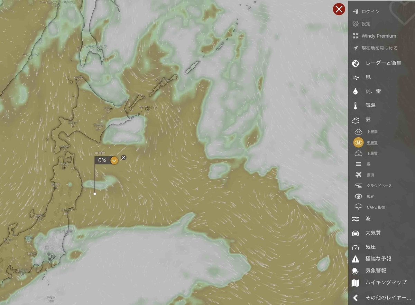Viewport: 415px width, 305px height.
Task: Switch to the 風 wind layer icon
Action: tap(355, 78)
